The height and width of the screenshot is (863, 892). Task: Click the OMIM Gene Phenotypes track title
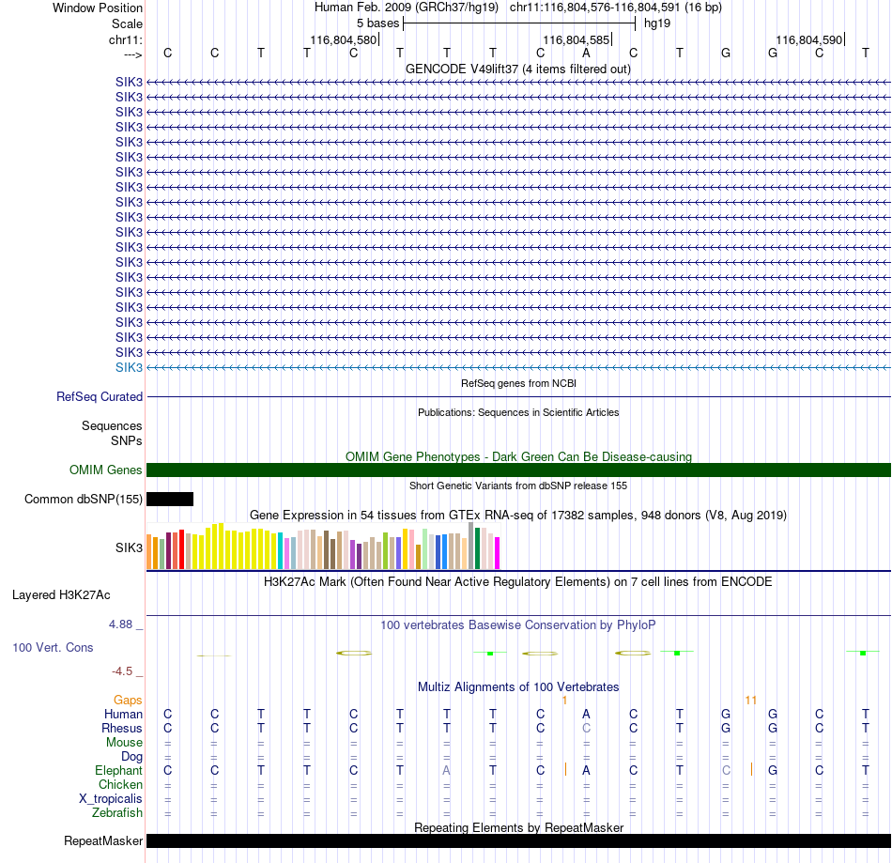518,456
